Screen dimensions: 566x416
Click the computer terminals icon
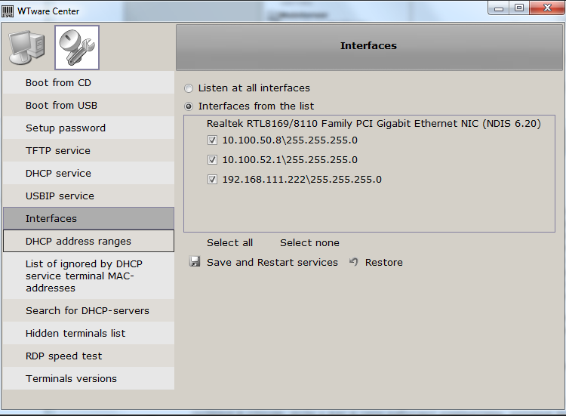click(27, 48)
